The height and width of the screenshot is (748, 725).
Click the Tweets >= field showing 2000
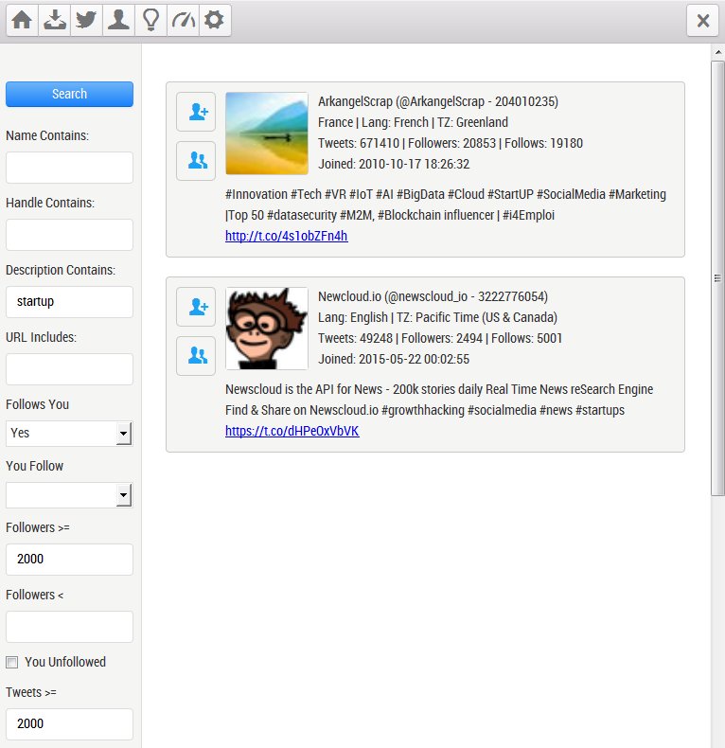tap(70, 724)
